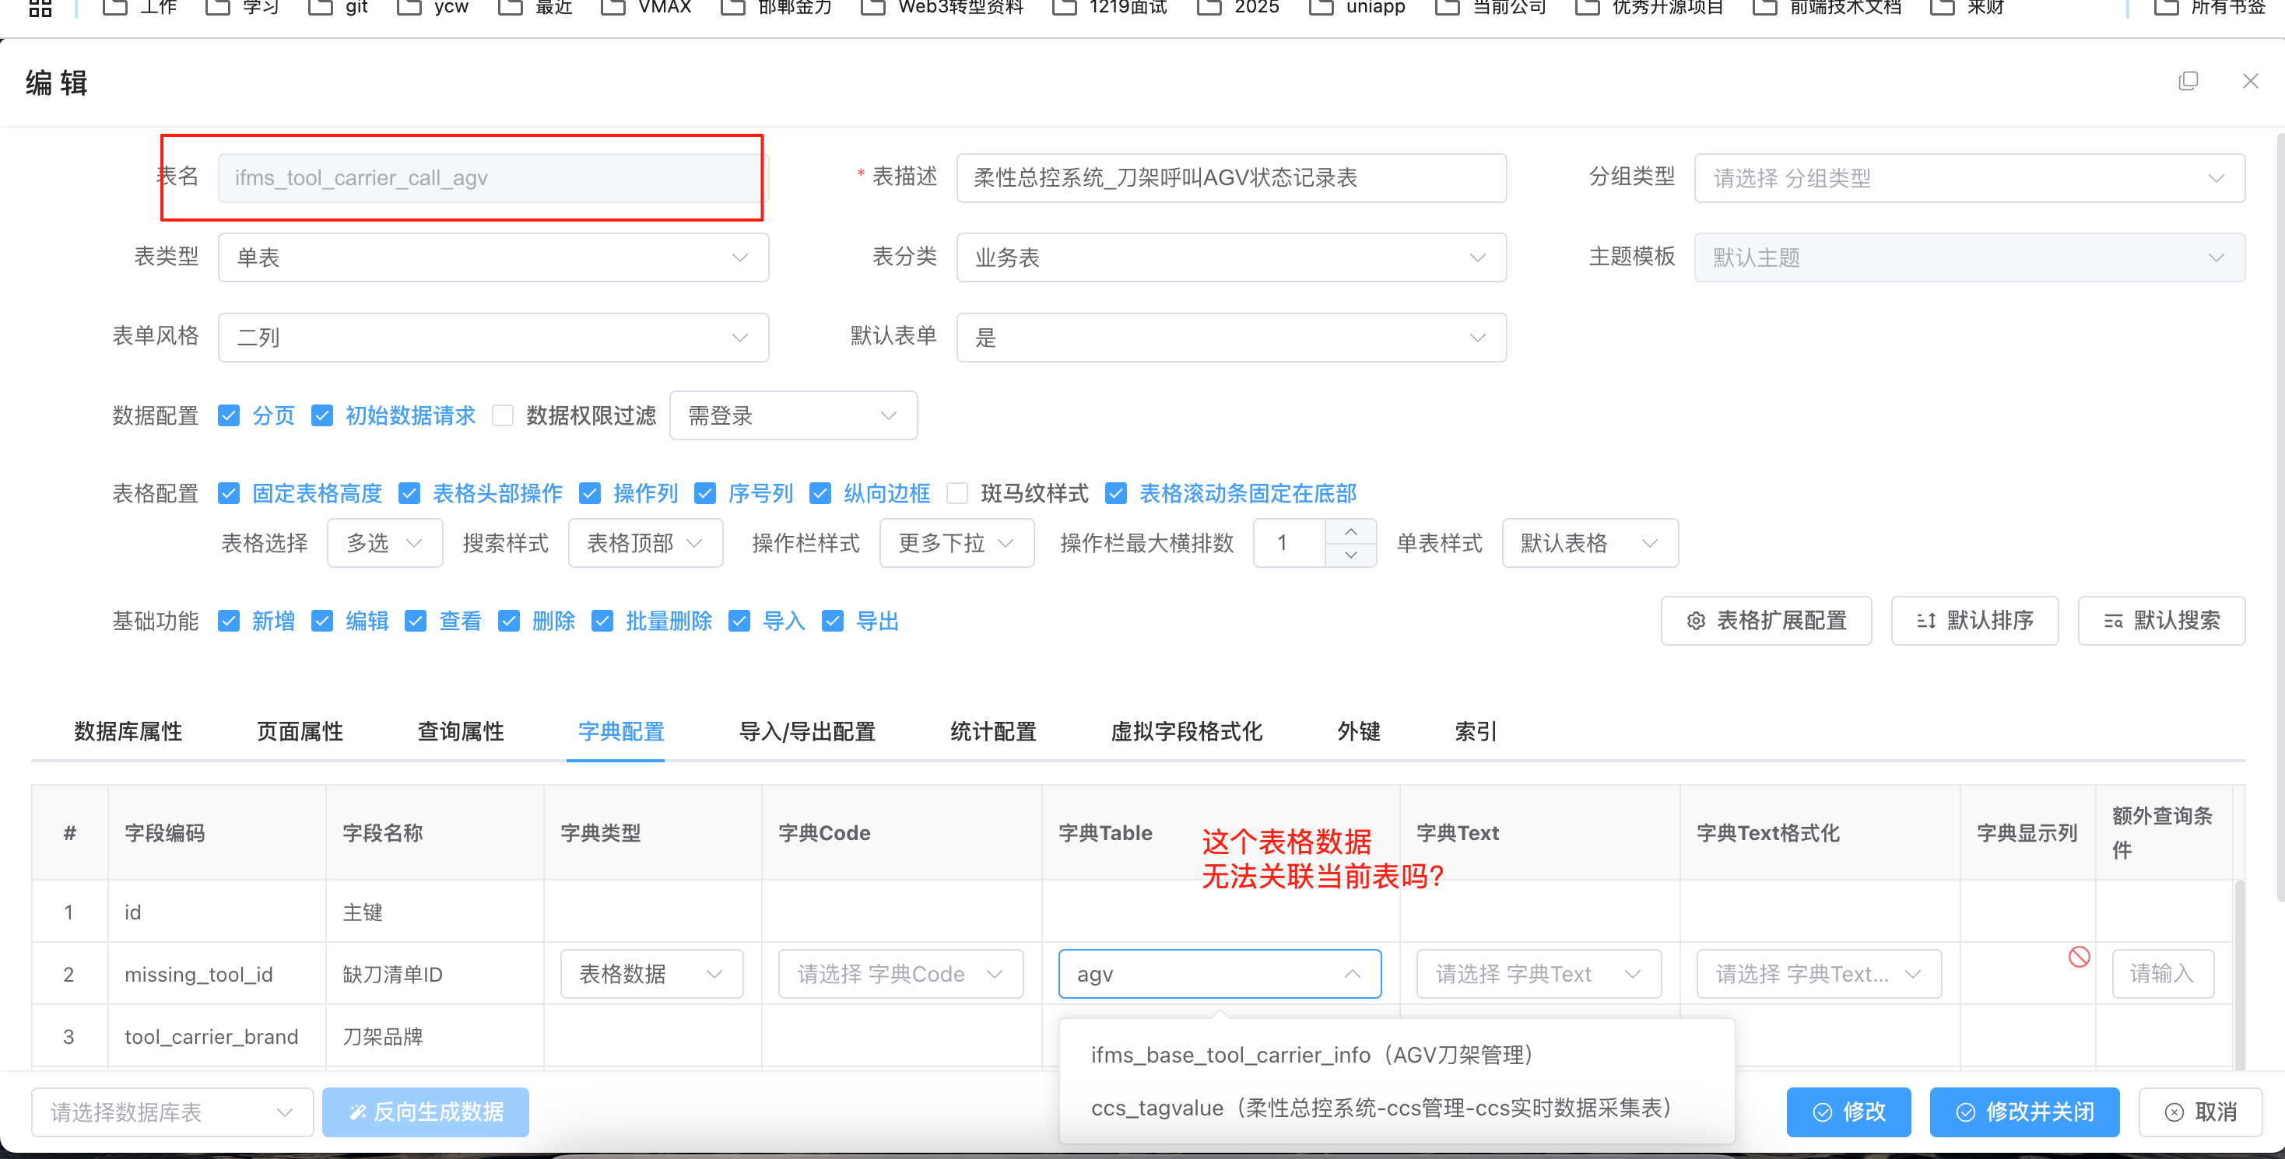
Task: Click the 表描述 text input field
Action: 1230,178
